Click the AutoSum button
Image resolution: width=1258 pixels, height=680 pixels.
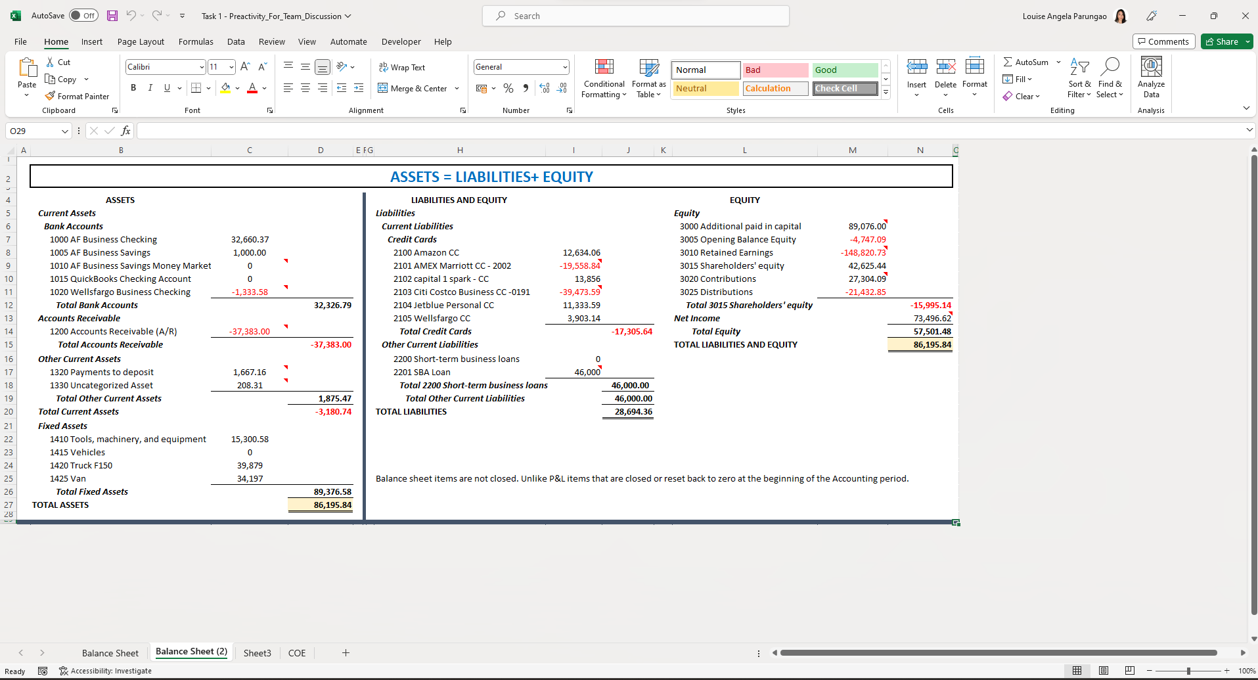tap(1026, 62)
